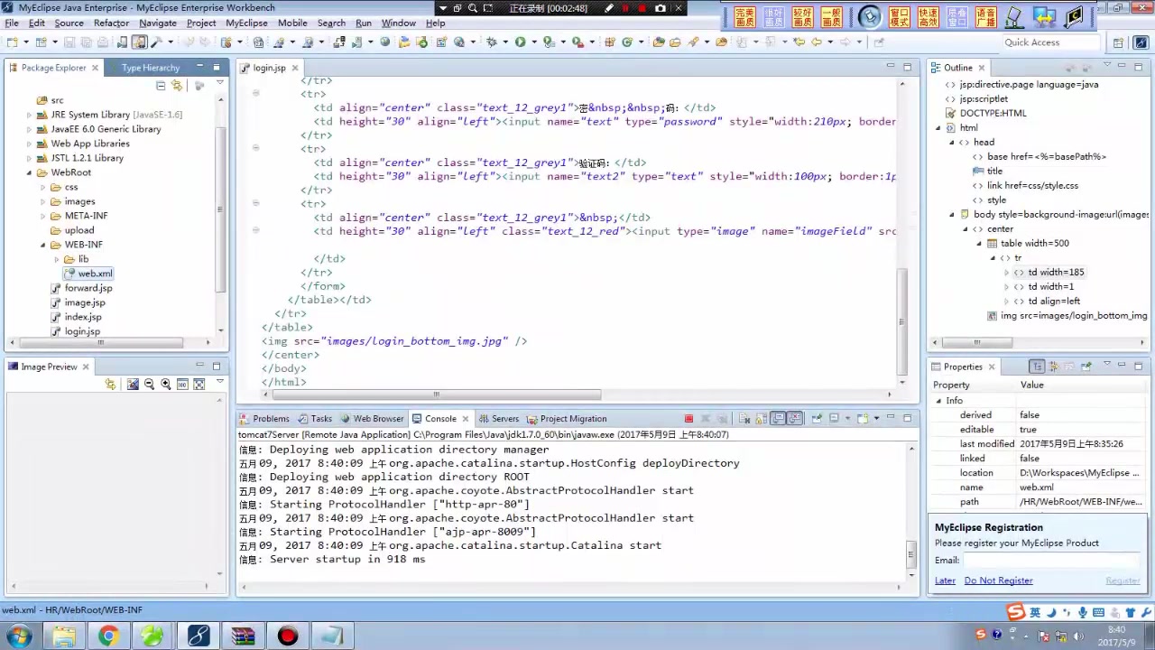The width and height of the screenshot is (1155, 650).
Task: Click Clear Console icon
Action: point(744,419)
